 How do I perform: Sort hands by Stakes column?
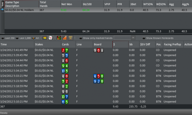[x=47, y=45]
